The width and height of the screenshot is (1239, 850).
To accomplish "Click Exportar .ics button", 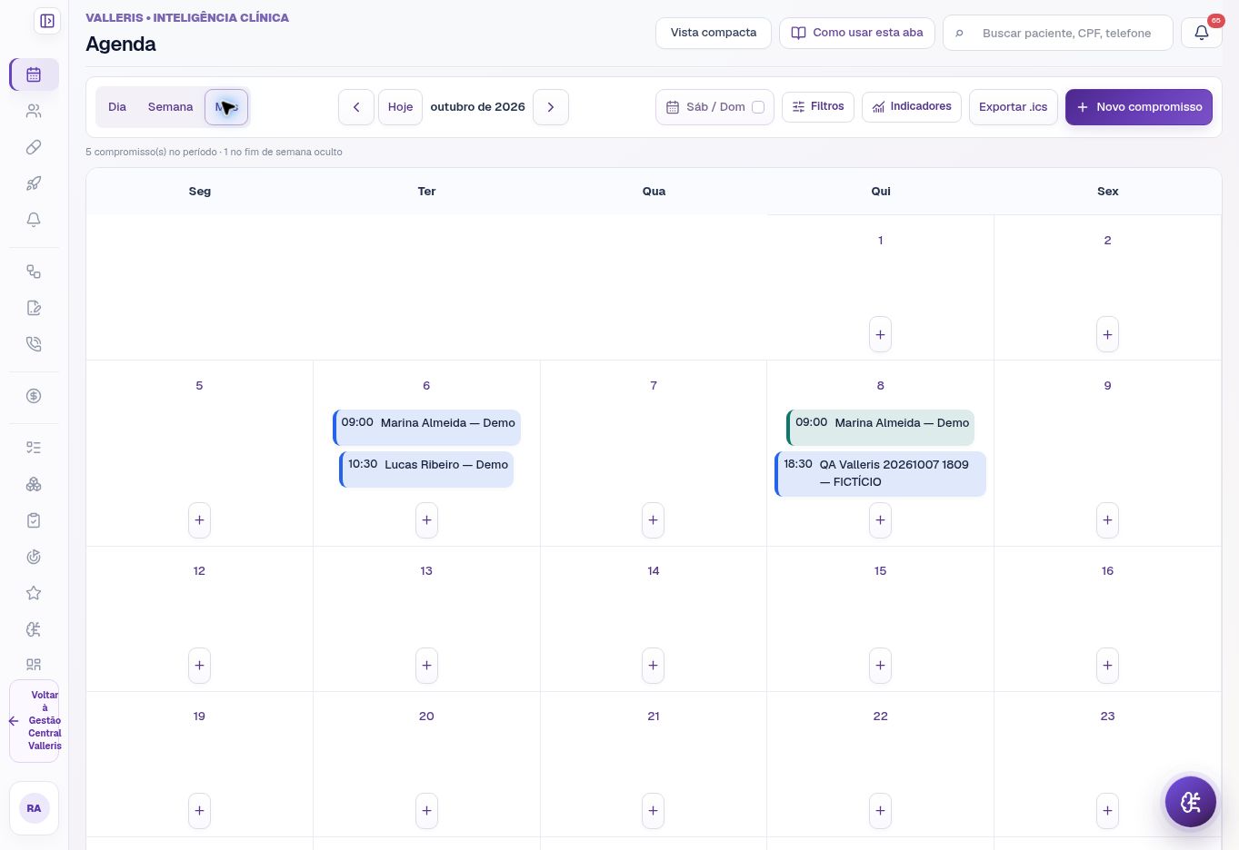I will [1014, 107].
